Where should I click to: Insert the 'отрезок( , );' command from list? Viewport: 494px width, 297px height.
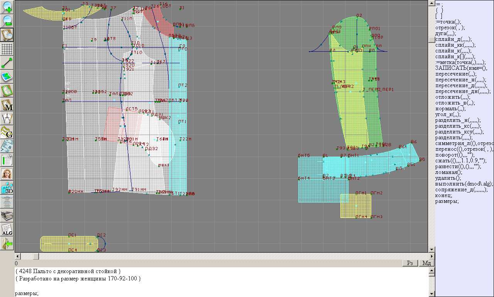click(450, 28)
